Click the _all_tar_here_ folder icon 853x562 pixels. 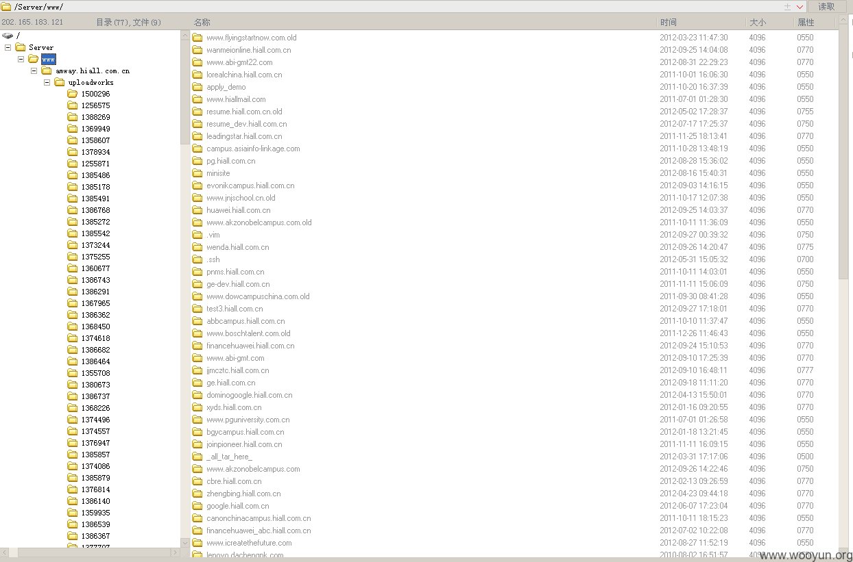coord(197,457)
